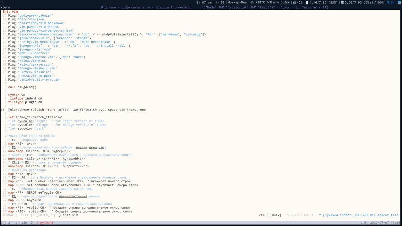This screenshot has width=402, height=226.
Task: Click the 'map <F8> :Goyo<CR>' line
Action: [x=25, y=200]
